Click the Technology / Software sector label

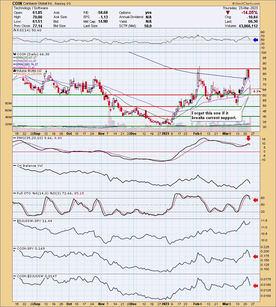(x=31, y=8)
